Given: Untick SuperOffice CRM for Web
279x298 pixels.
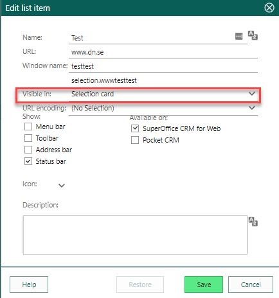Looking at the screenshot, I should click(135, 128).
